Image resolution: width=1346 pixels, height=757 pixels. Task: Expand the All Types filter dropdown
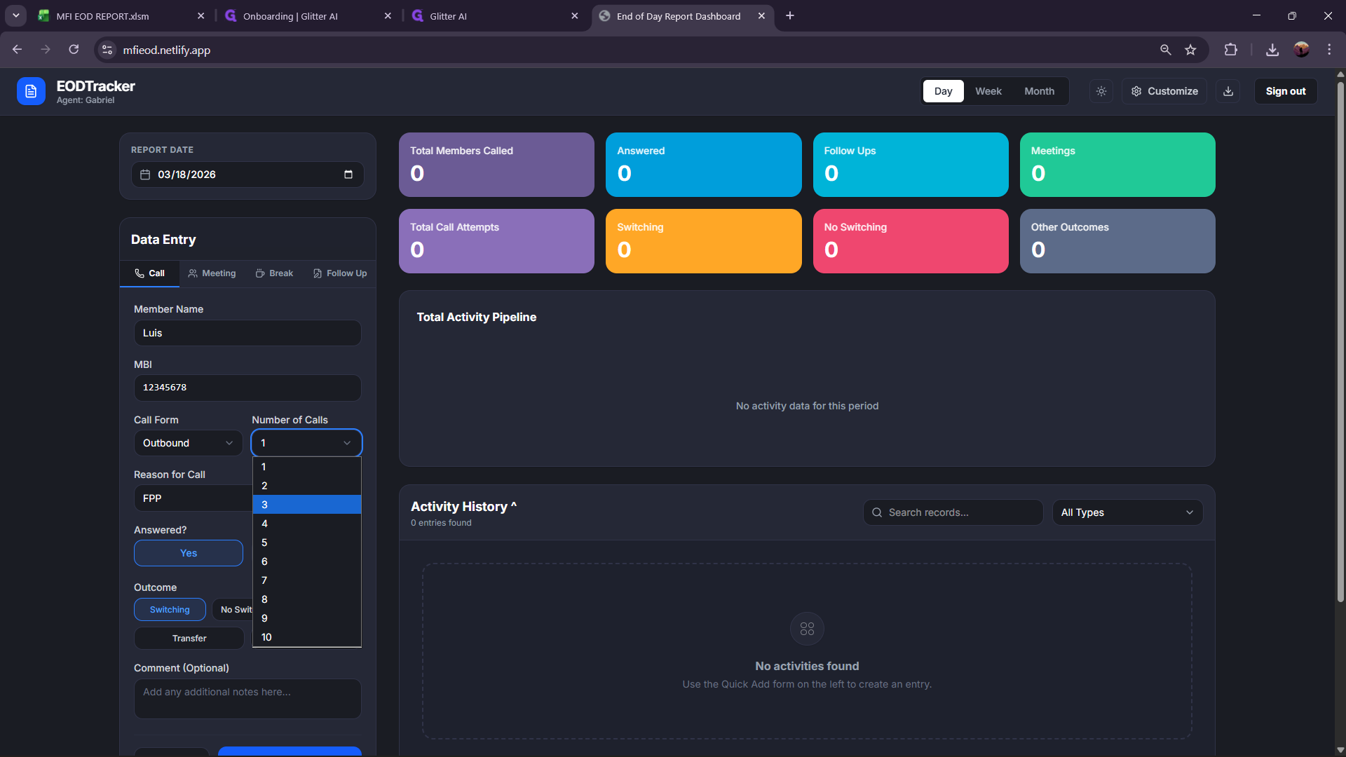pyautogui.click(x=1127, y=512)
